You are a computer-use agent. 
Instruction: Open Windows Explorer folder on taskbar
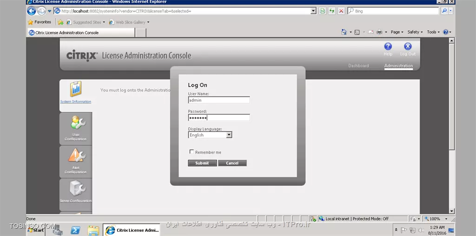pyautogui.click(x=93, y=230)
